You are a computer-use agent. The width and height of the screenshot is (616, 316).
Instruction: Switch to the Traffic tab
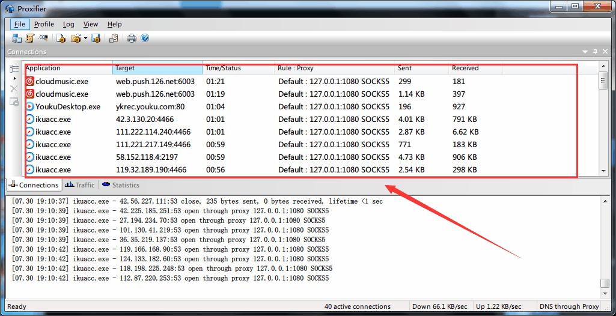[80, 185]
